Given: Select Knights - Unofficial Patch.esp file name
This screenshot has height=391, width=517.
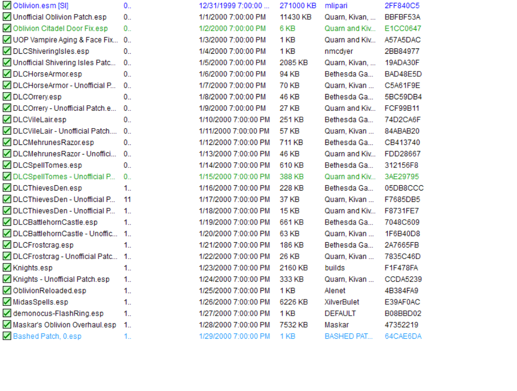Looking at the screenshot, I should pyautogui.click(x=62, y=279).
